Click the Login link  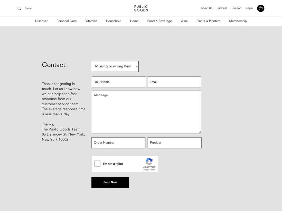(x=249, y=8)
